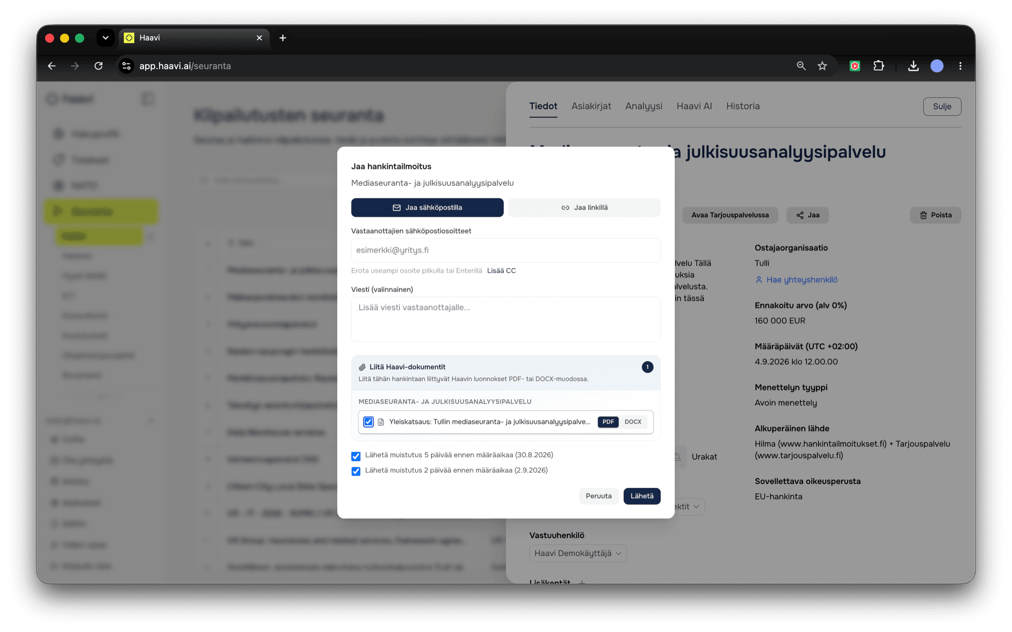Reload the page with the refresh icon
The width and height of the screenshot is (1012, 632).
[x=98, y=66]
